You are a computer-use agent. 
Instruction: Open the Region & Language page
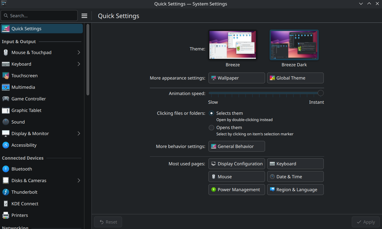(x=295, y=190)
